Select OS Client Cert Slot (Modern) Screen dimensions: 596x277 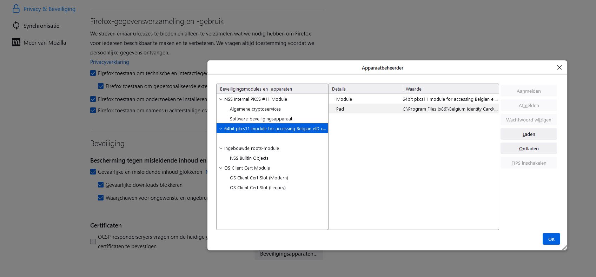(259, 178)
